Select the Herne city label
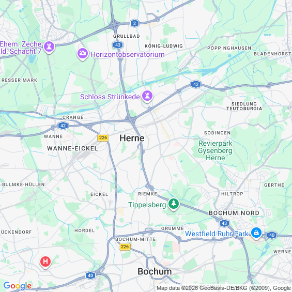The image size is (292, 292). (x=132, y=138)
